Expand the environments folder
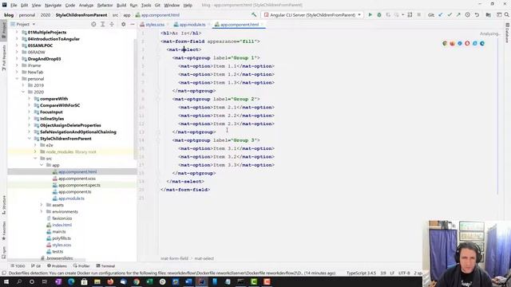This screenshot has height=287, width=511. [42, 211]
